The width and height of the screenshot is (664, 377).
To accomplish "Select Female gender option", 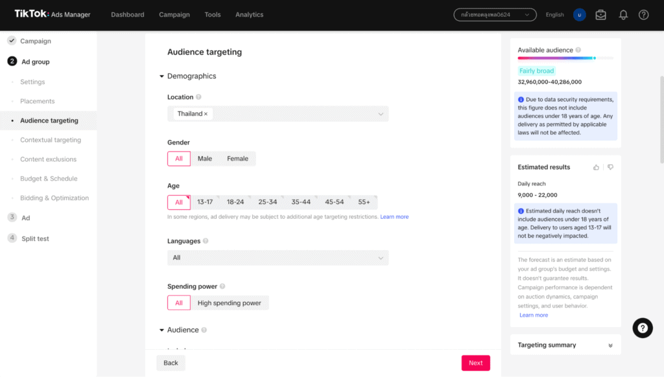I will tap(237, 159).
